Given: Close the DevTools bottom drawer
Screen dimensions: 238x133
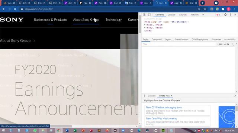Looking at the screenshot, I should pos(235,96).
